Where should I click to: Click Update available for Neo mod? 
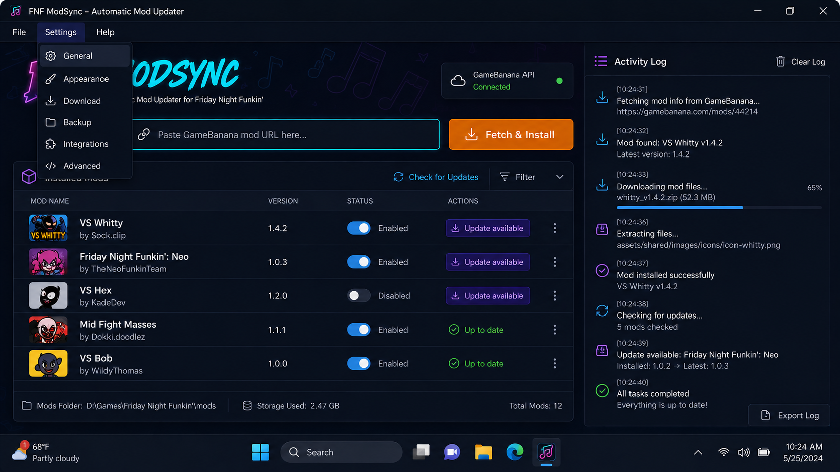tap(487, 262)
